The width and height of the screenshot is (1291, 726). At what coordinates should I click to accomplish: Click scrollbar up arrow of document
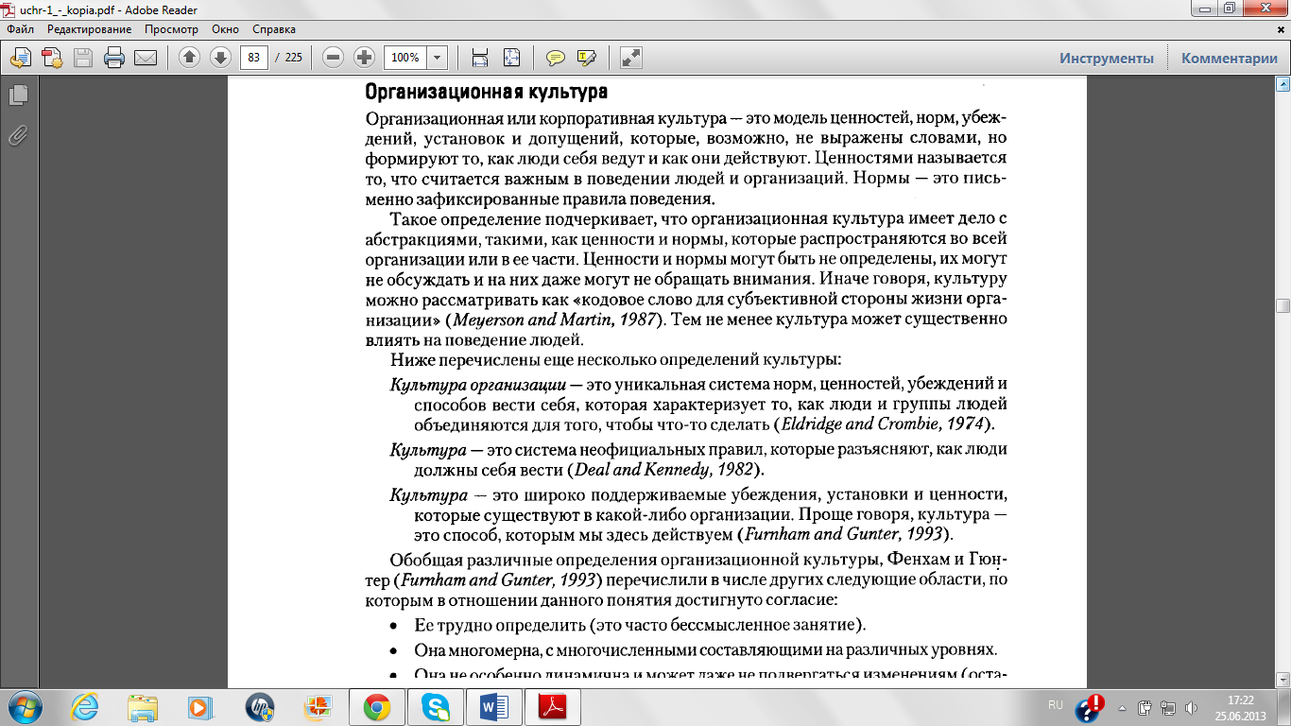click(1282, 85)
